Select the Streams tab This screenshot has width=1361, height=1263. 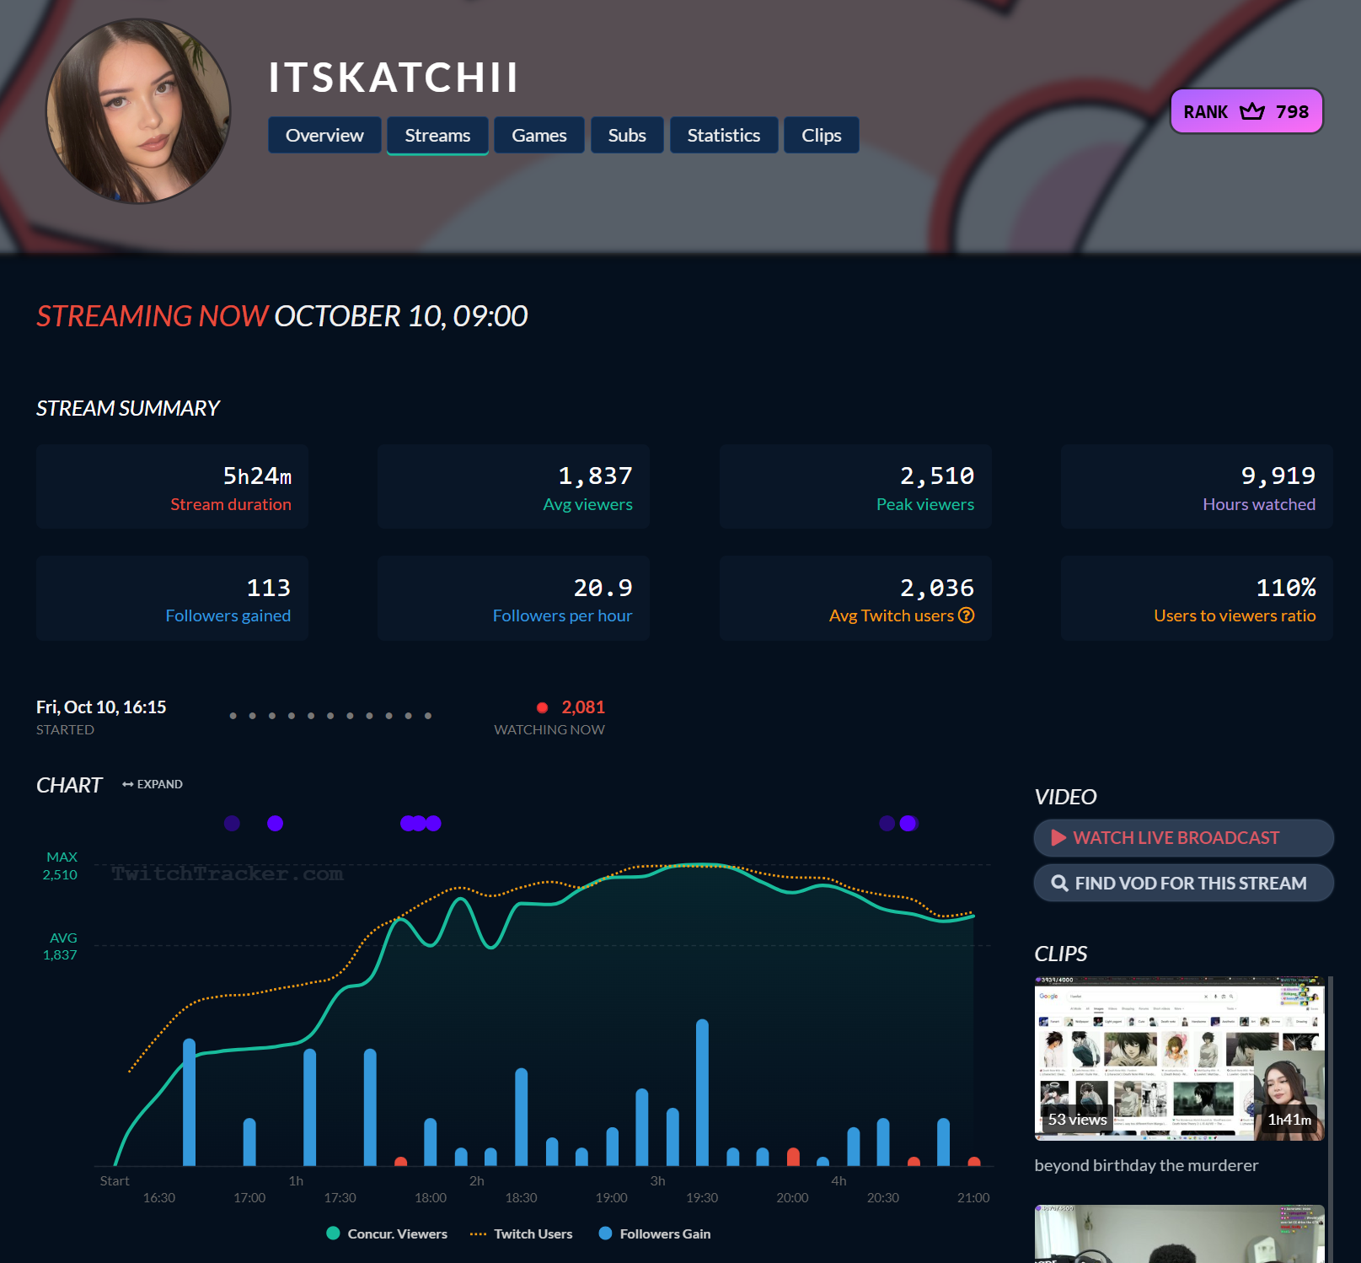[x=437, y=135]
